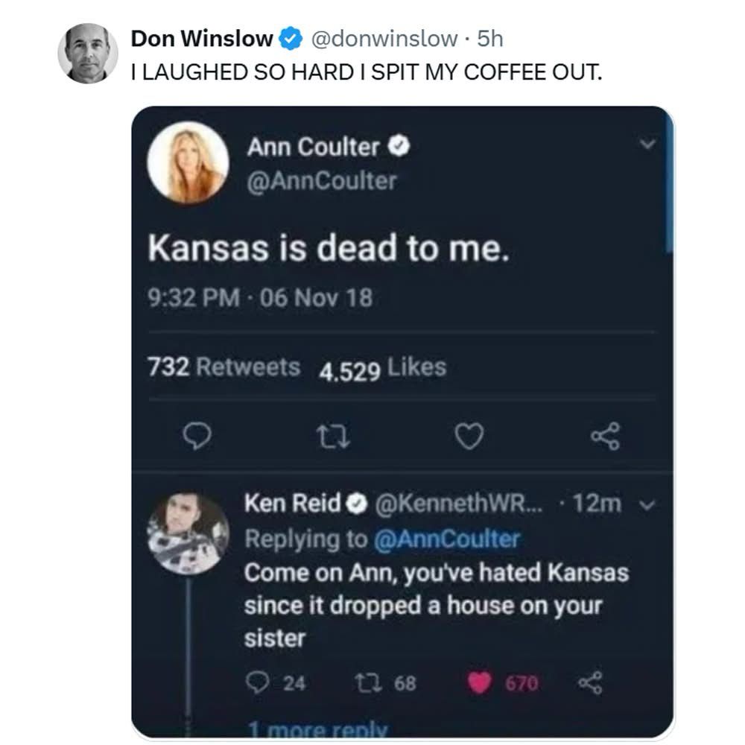Click the @AnnCoulter mention in "Replying to"

point(446,539)
